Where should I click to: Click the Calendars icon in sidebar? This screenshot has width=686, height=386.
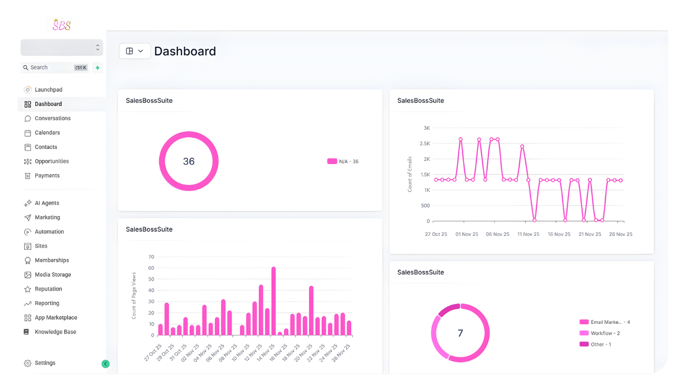(28, 133)
